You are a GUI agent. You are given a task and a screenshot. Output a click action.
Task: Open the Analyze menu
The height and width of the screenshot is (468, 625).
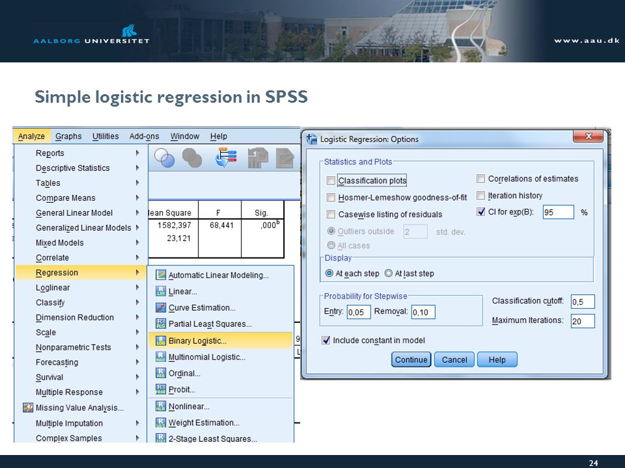[31, 136]
